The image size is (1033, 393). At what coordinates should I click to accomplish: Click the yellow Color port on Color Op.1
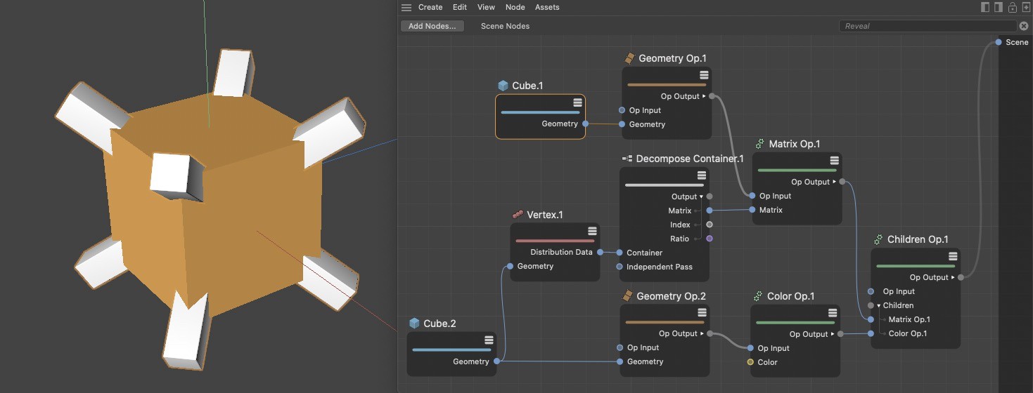tap(750, 362)
